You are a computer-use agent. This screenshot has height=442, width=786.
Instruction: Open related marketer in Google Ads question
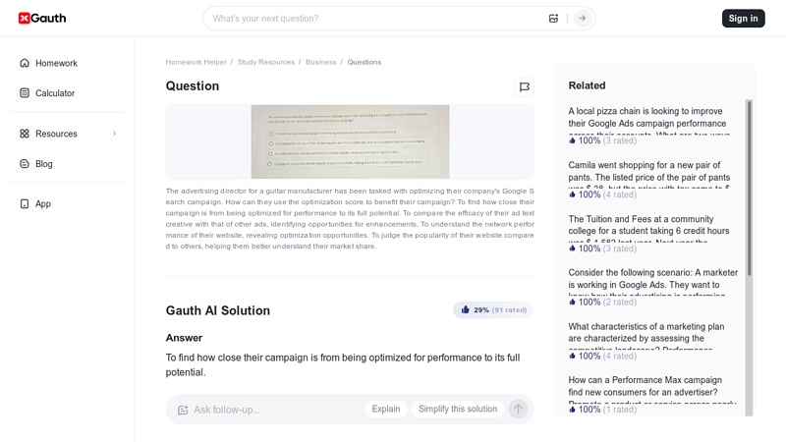click(x=653, y=282)
